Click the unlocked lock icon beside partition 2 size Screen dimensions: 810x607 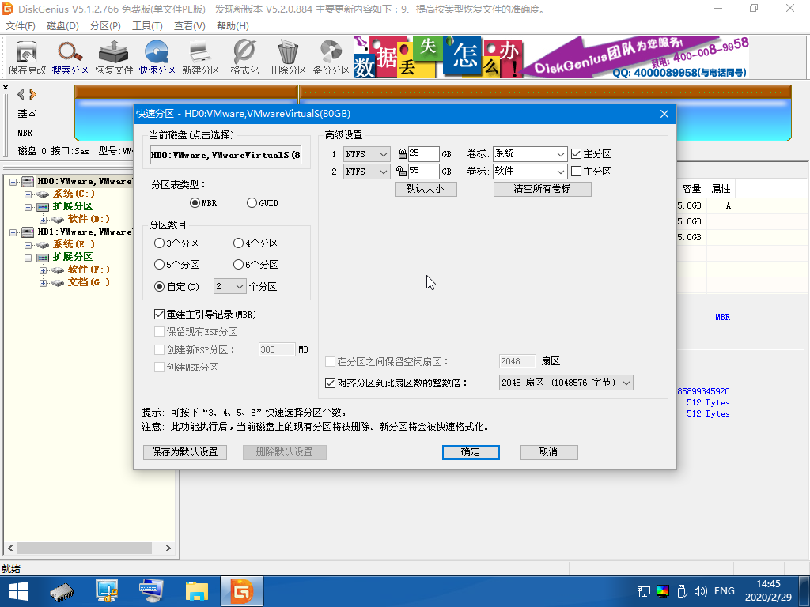pyautogui.click(x=401, y=171)
